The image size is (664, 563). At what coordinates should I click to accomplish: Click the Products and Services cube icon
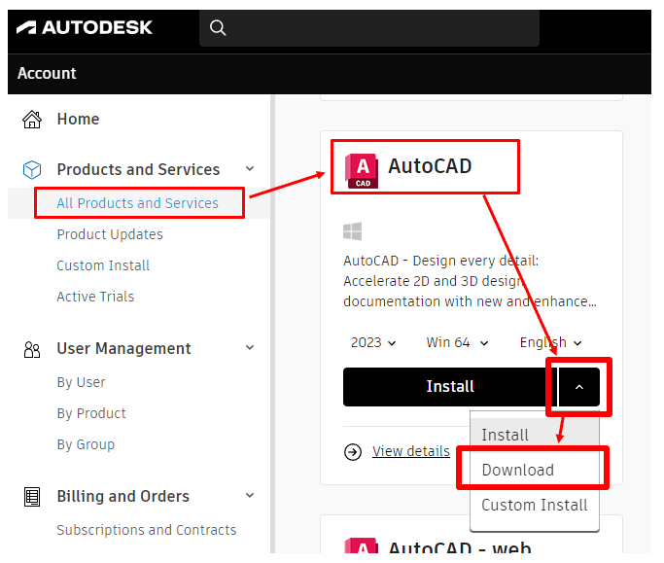pyautogui.click(x=32, y=170)
